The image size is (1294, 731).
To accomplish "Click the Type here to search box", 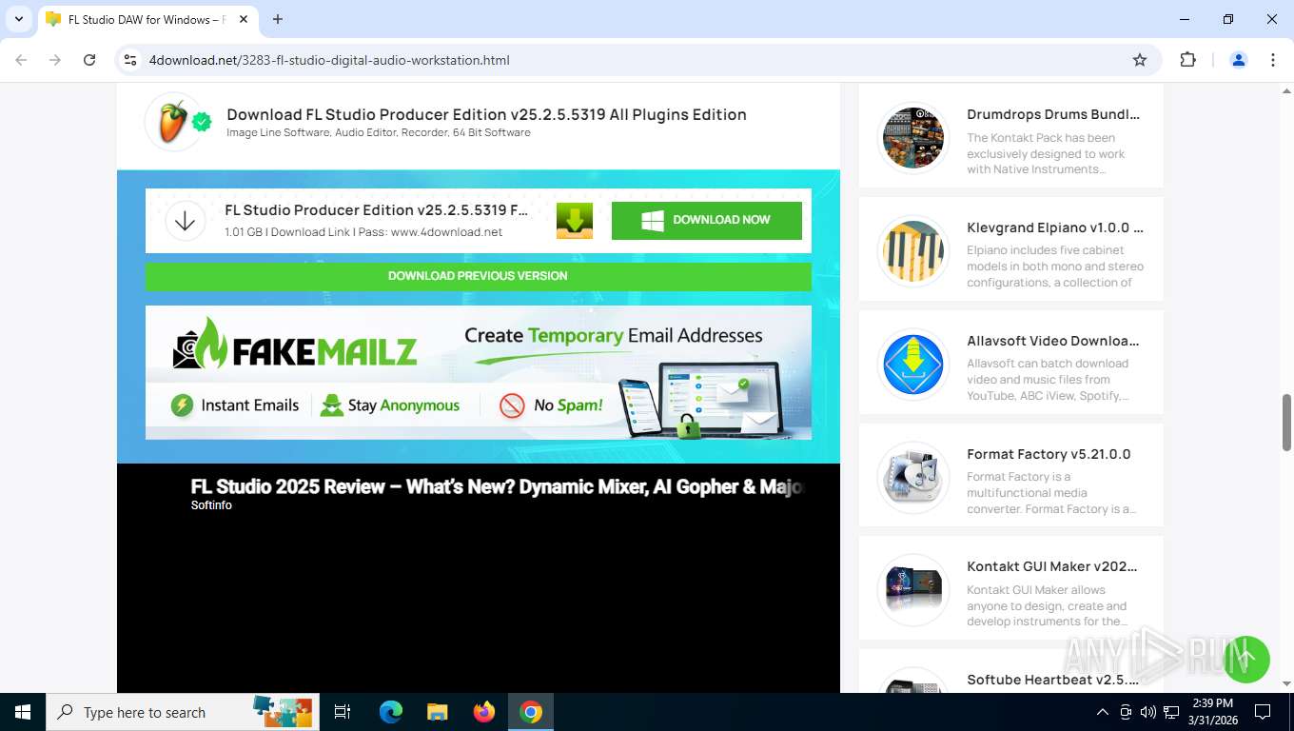I will point(181,712).
